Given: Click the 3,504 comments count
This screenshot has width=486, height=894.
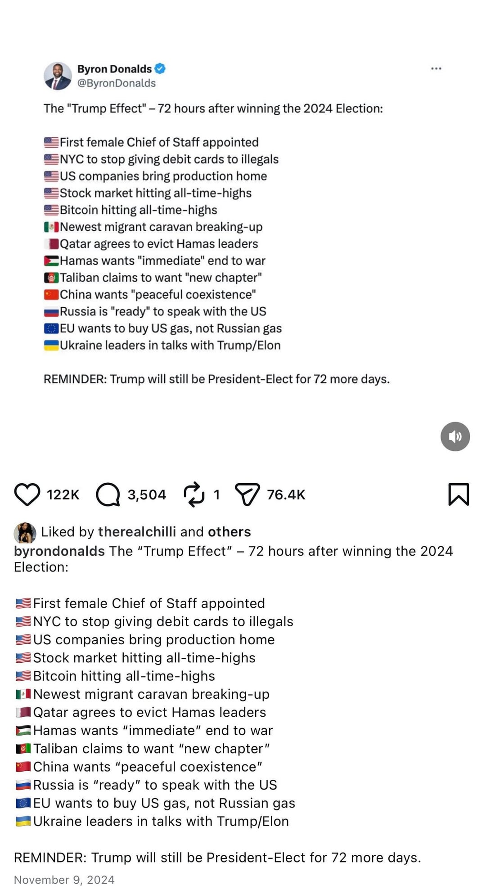Looking at the screenshot, I should click(147, 495).
